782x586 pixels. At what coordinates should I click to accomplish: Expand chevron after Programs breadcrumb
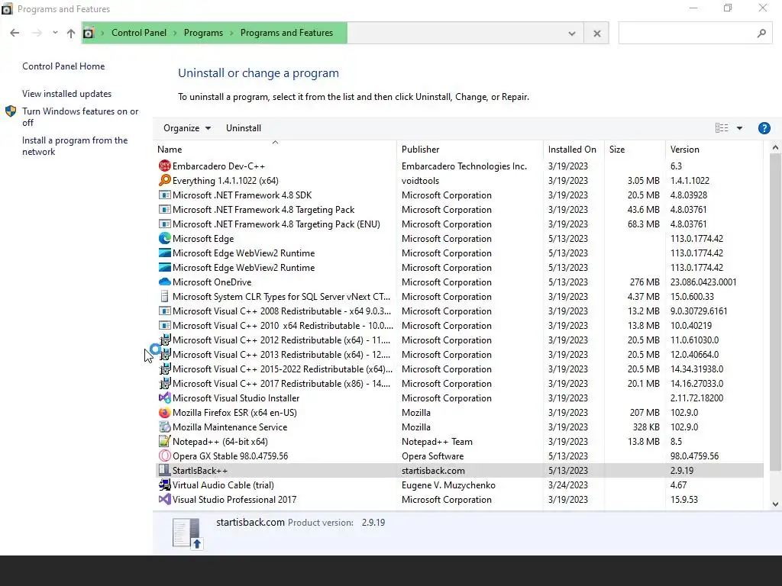(231, 33)
